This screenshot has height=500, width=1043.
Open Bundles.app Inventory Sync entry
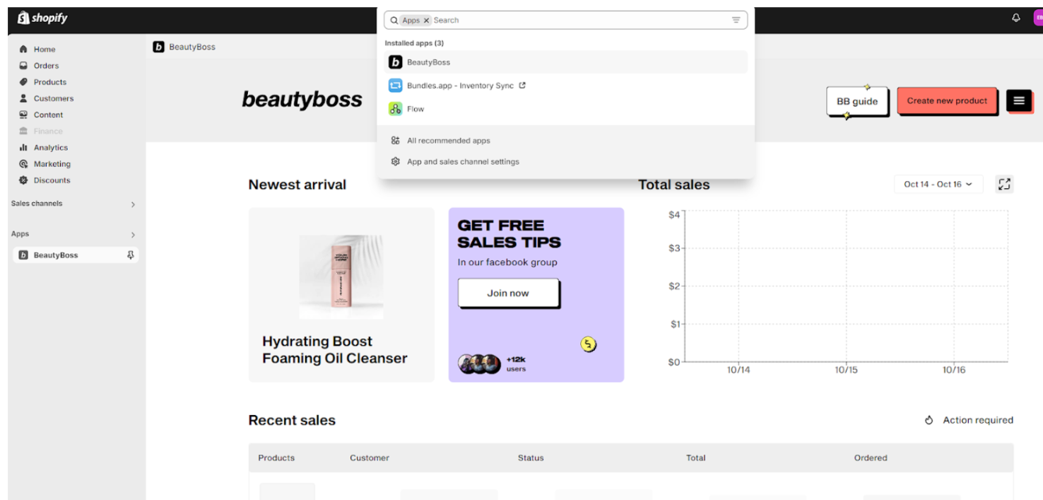pos(459,86)
